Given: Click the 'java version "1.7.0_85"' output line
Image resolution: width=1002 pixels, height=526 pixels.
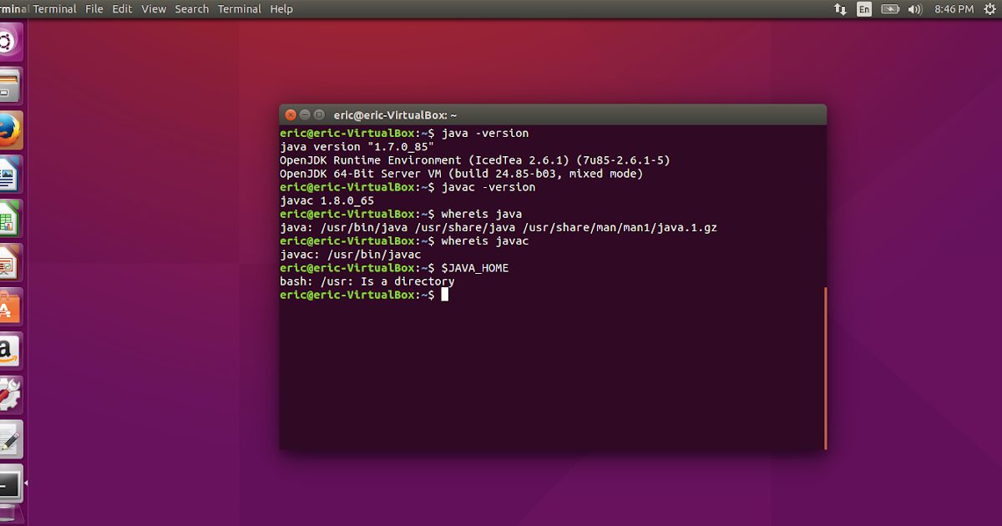Looking at the screenshot, I should click(x=357, y=147).
